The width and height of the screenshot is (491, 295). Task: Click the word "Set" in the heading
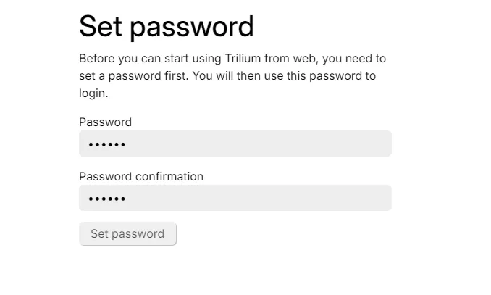click(x=100, y=27)
